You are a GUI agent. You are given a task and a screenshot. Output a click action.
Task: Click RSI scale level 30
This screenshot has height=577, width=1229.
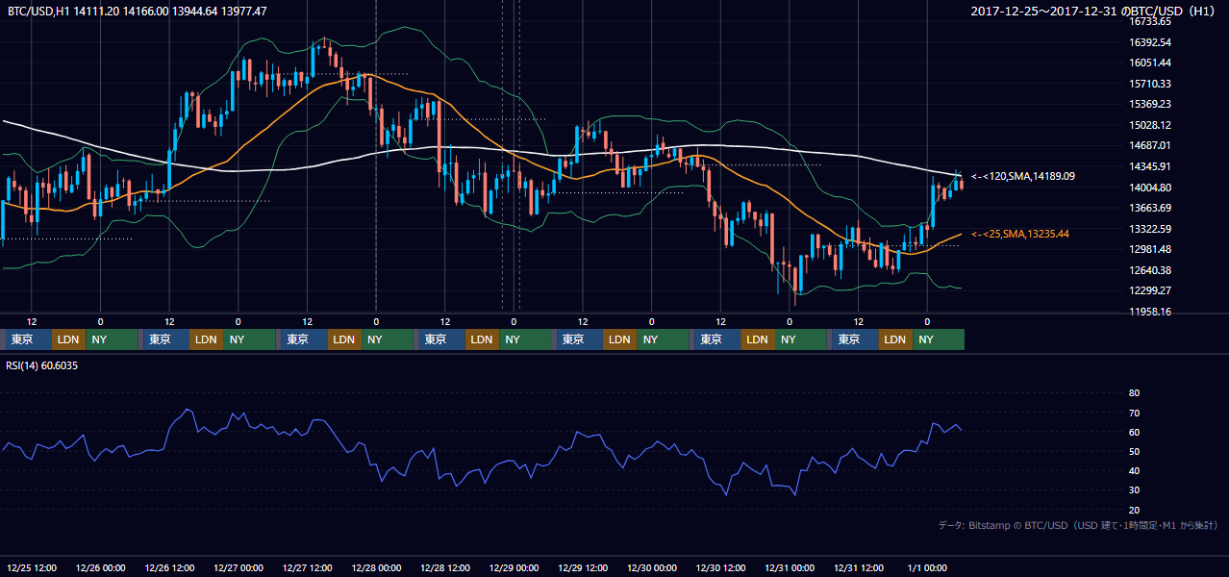pyautogui.click(x=1134, y=490)
